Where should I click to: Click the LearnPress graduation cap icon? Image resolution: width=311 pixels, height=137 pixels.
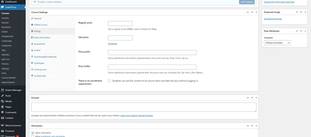pyautogui.click(x=2, y=7)
